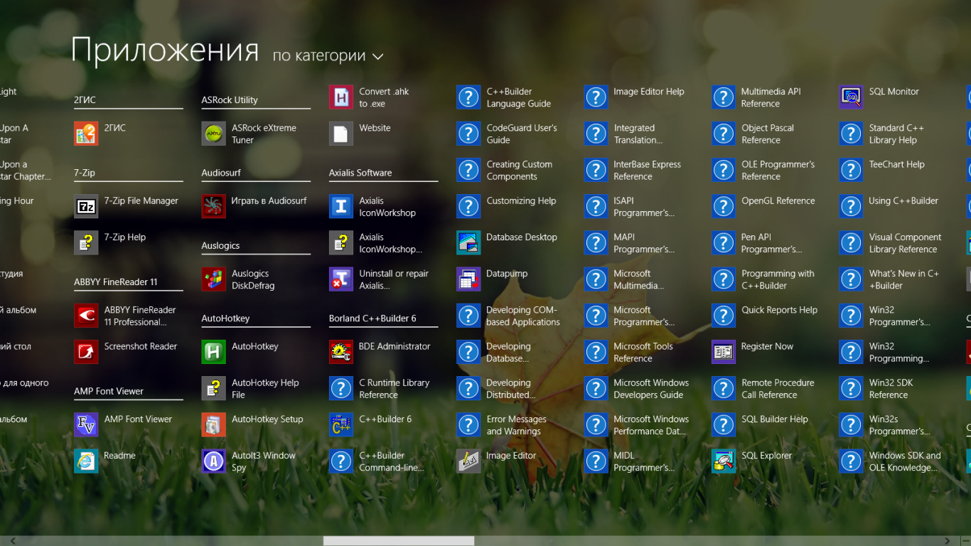Screen dimensions: 971x546
Task: Select InterBase Express Reference text
Action: tap(648, 171)
